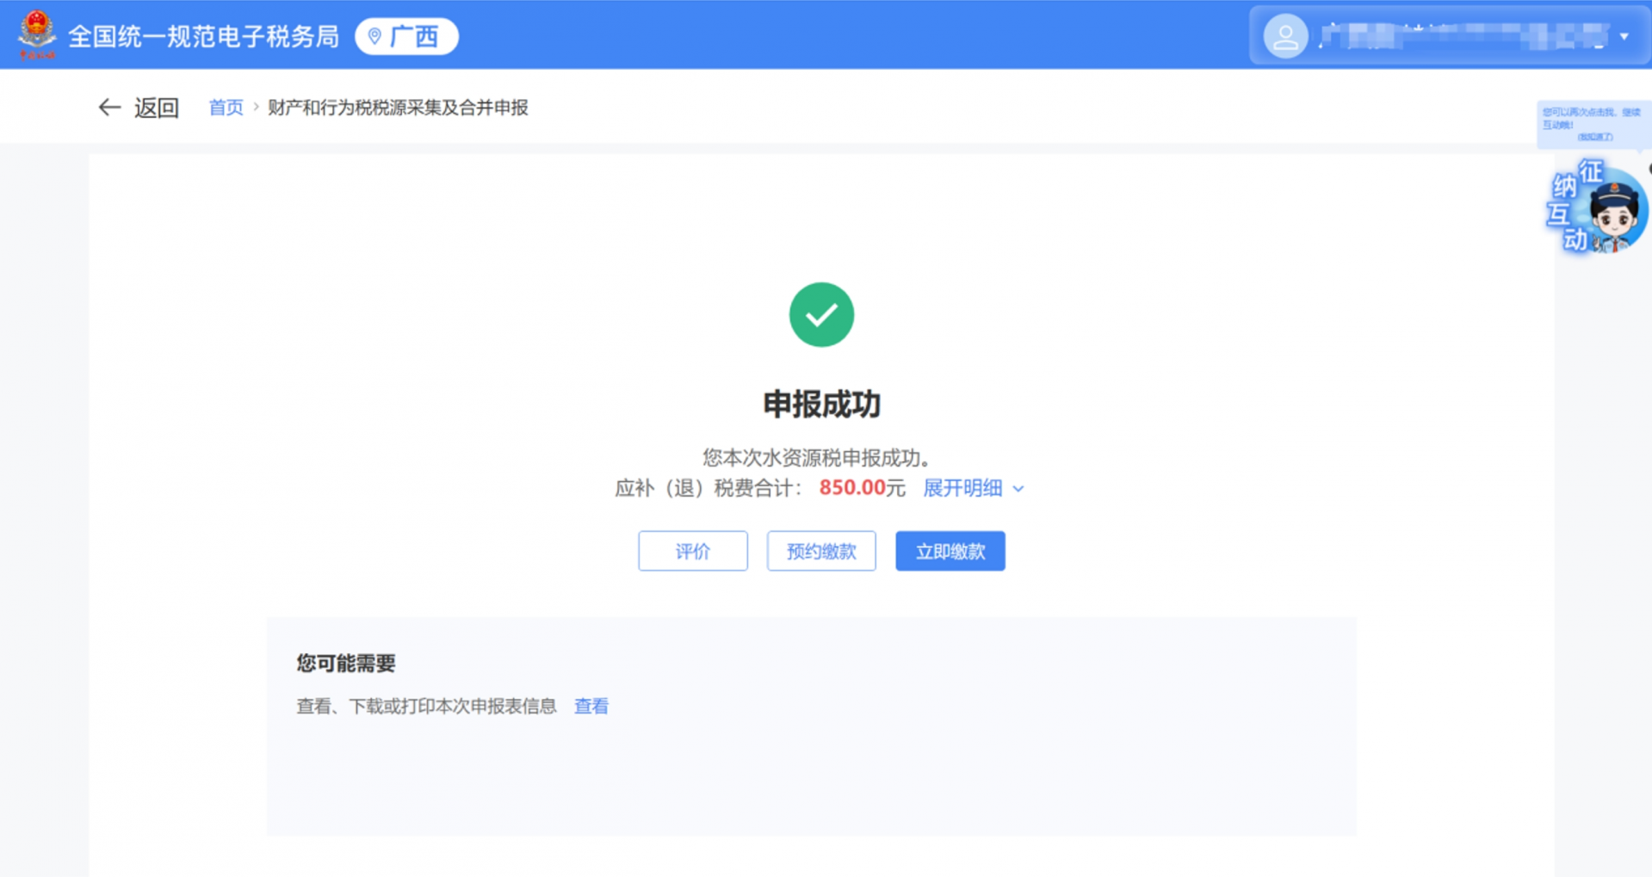Click the back arrow beside 返回
The width and height of the screenshot is (1652, 877).
(x=108, y=107)
